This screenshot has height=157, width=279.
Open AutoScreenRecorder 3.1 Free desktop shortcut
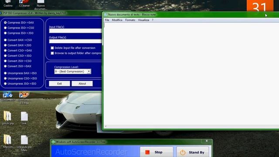[24, 98]
